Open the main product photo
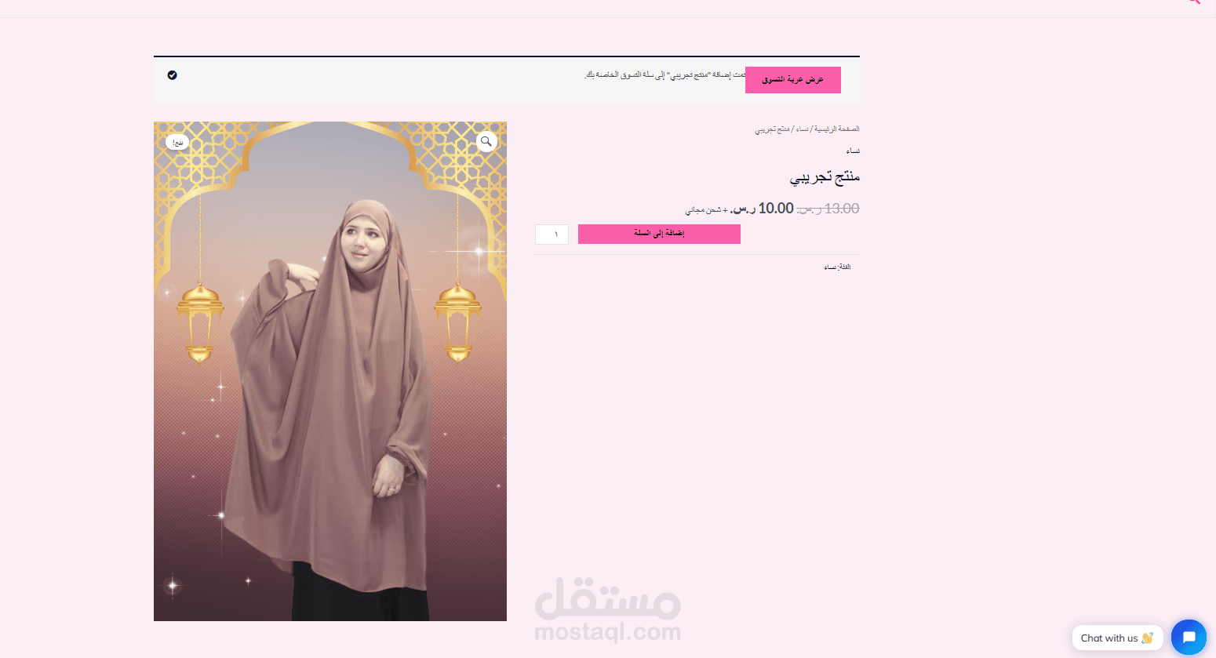1216x658 pixels. (330, 371)
